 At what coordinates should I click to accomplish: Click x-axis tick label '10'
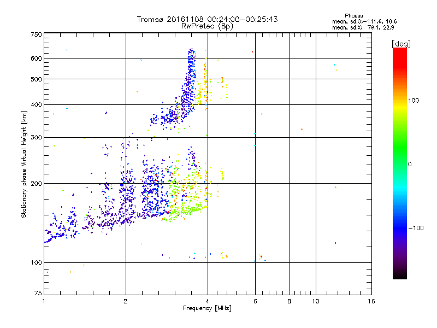pyautogui.click(x=316, y=301)
